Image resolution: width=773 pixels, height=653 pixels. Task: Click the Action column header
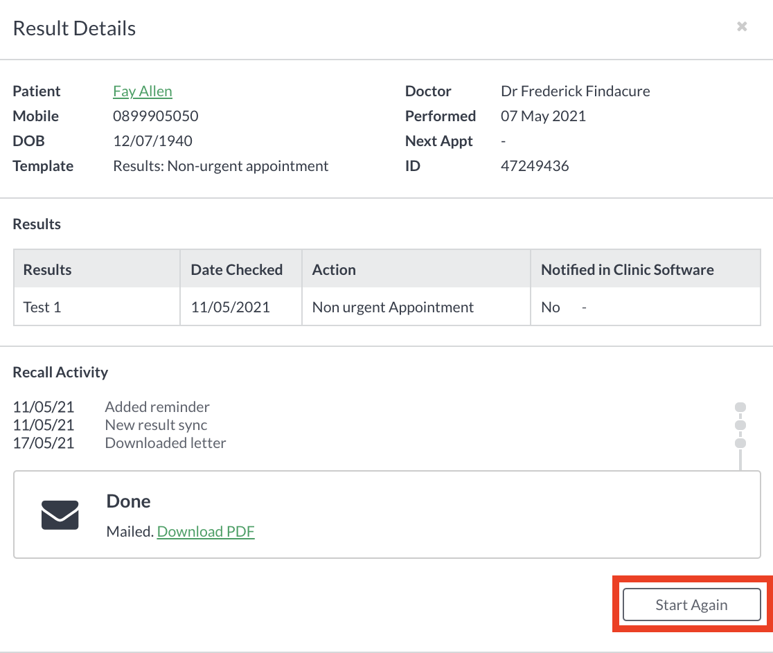tap(416, 269)
